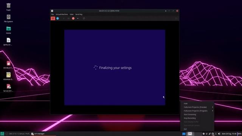
Task: Select the Absolute archive desktop icon
Action: pyautogui.click(x=8, y=76)
